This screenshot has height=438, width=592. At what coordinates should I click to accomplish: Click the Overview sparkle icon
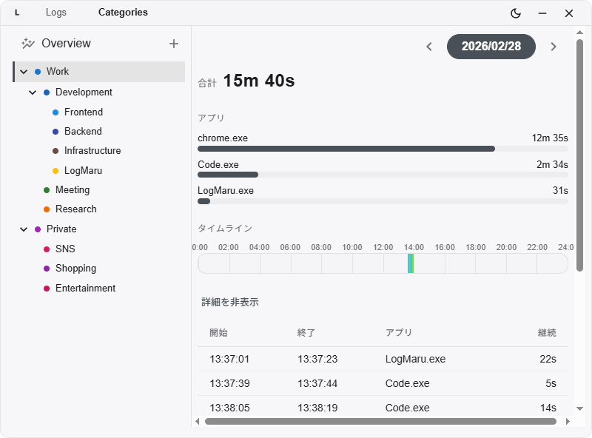click(28, 44)
